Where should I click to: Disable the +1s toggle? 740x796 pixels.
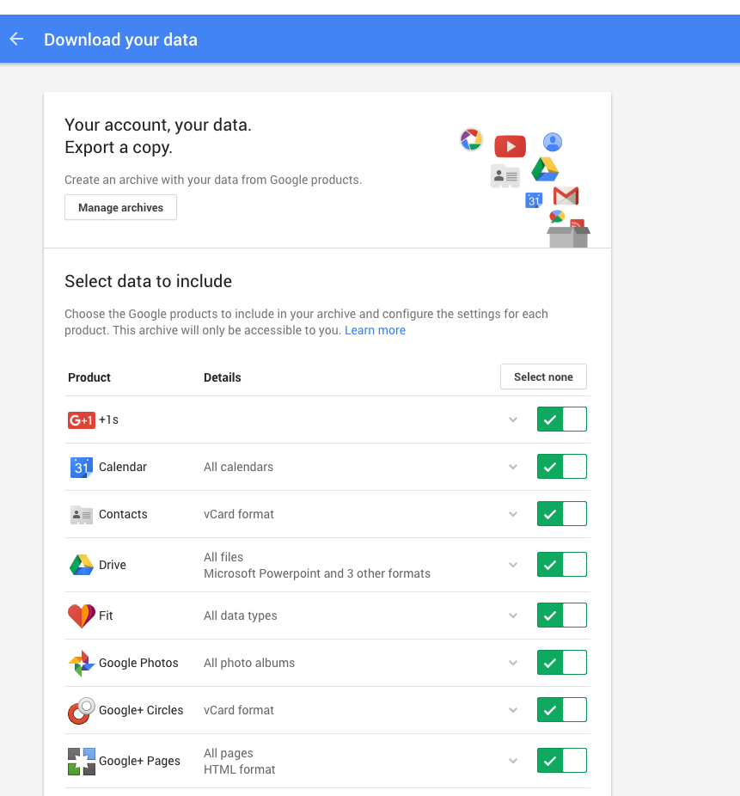coord(562,419)
